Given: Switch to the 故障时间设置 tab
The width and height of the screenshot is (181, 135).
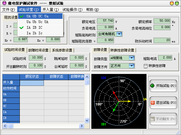Looking at the screenshot, I should coord(38,50).
